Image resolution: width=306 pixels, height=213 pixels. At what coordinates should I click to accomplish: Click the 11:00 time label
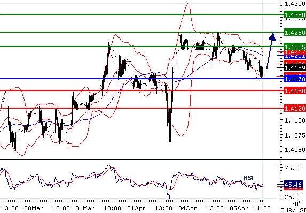tap(262, 208)
